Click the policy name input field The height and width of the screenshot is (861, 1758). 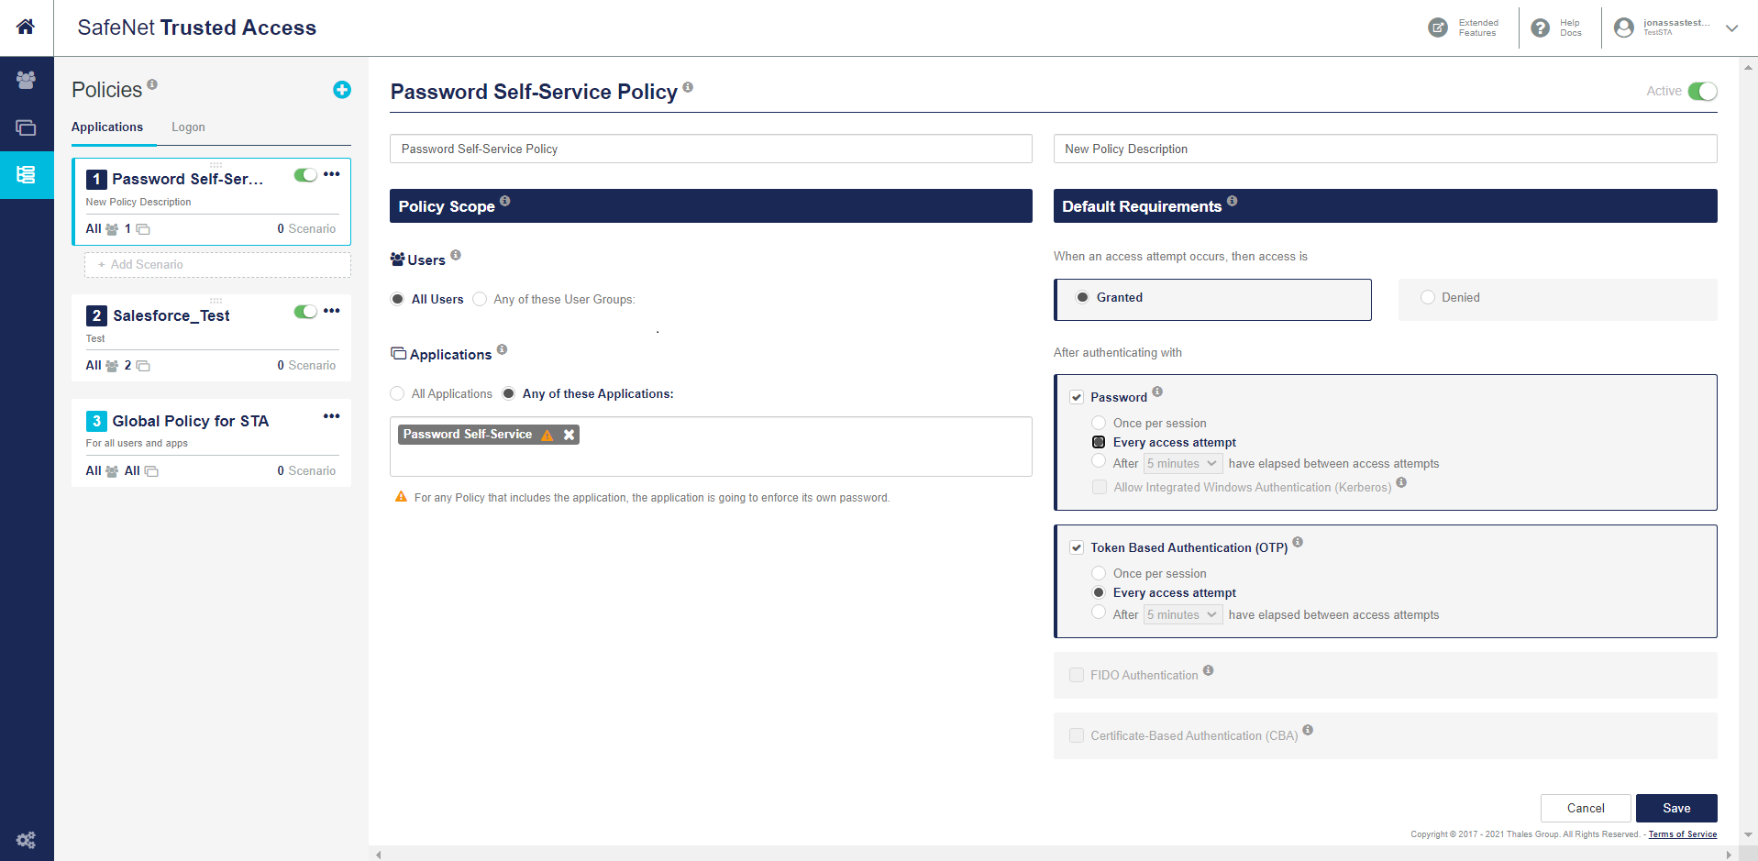point(711,149)
